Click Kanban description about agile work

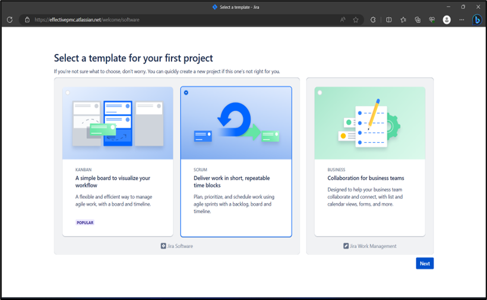click(113, 200)
